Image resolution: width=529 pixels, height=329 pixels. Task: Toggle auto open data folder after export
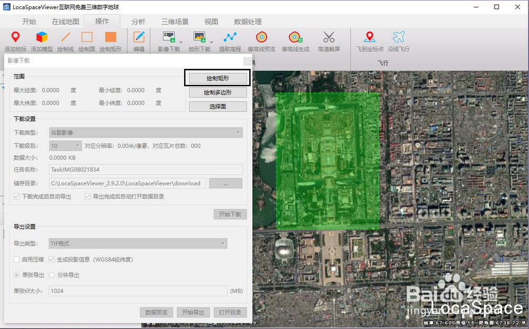coord(88,197)
